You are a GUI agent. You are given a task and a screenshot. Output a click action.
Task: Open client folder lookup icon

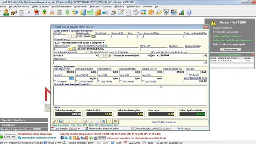pyautogui.click(x=70, y=49)
